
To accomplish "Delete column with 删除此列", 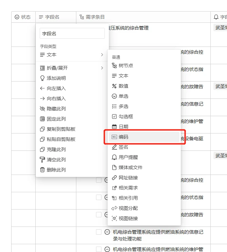I will tap(72, 170).
